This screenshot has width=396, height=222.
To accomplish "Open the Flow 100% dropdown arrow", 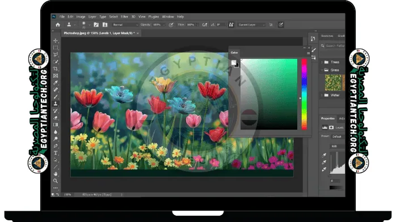I will pos(197,25).
